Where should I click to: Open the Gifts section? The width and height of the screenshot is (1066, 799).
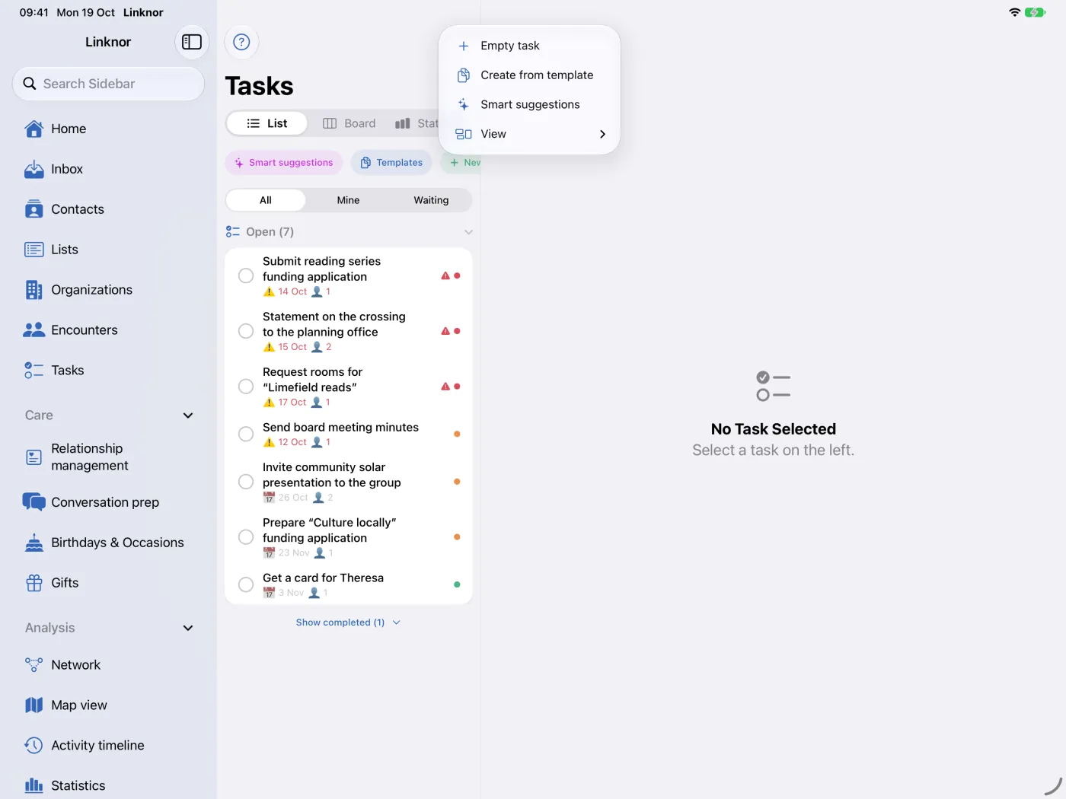point(108,583)
